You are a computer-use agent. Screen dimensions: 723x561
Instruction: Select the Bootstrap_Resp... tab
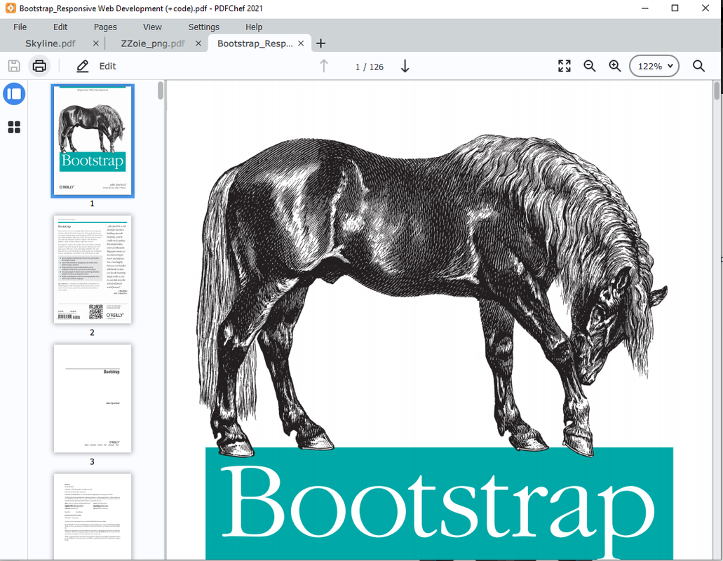(x=255, y=43)
